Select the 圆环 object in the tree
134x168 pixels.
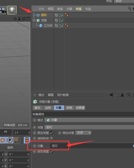tap(44, 15)
